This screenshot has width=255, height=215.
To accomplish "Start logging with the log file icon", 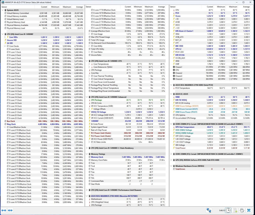I will tap(235, 211).
